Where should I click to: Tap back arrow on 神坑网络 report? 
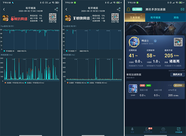pyautogui.click(x=4, y=9)
